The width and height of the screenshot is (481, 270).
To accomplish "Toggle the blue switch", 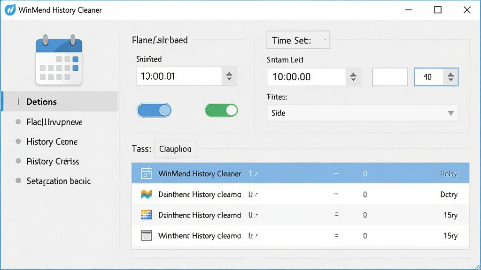I will 154,110.
